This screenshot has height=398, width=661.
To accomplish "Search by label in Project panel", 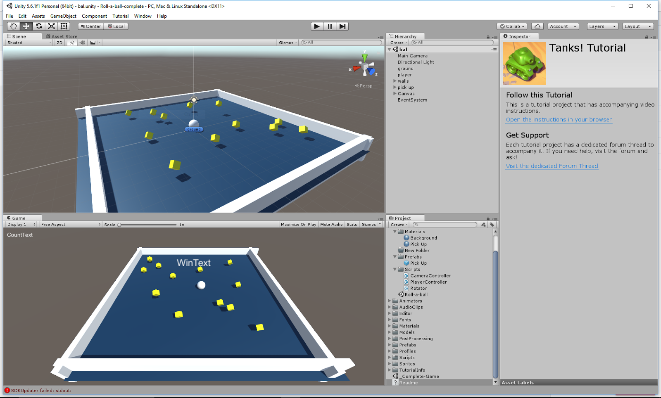I will [492, 225].
